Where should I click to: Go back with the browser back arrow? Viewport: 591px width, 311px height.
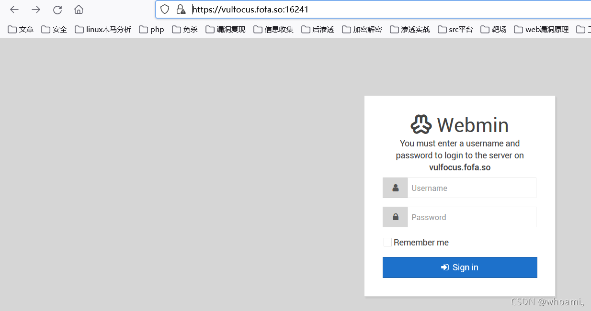click(x=14, y=10)
